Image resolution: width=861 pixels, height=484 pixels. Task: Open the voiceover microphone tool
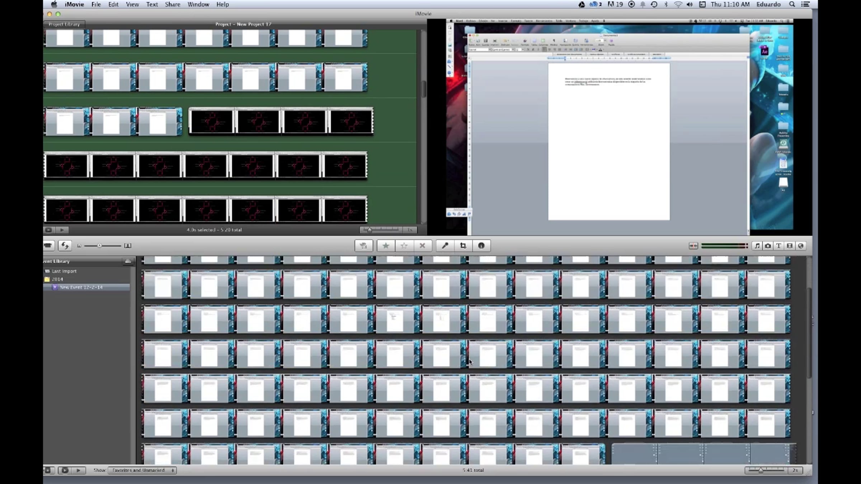[x=445, y=246]
